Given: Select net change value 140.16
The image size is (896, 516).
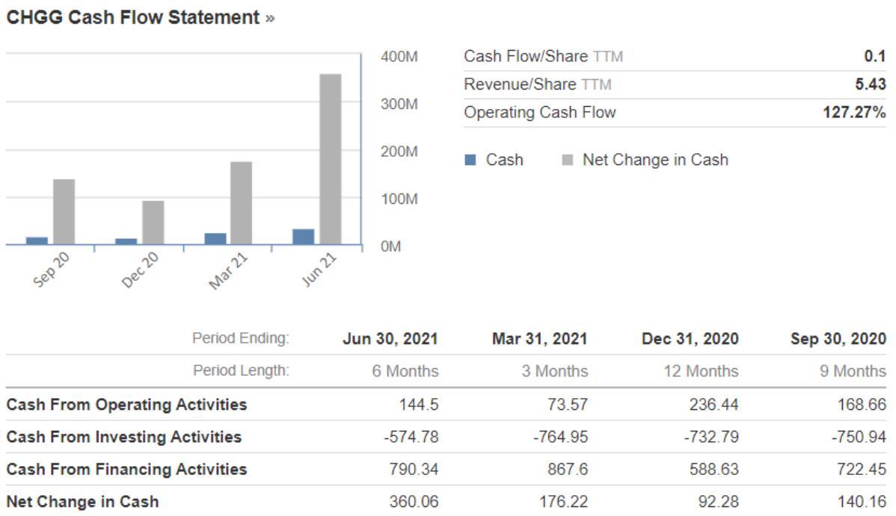Looking at the screenshot, I should 862,502.
